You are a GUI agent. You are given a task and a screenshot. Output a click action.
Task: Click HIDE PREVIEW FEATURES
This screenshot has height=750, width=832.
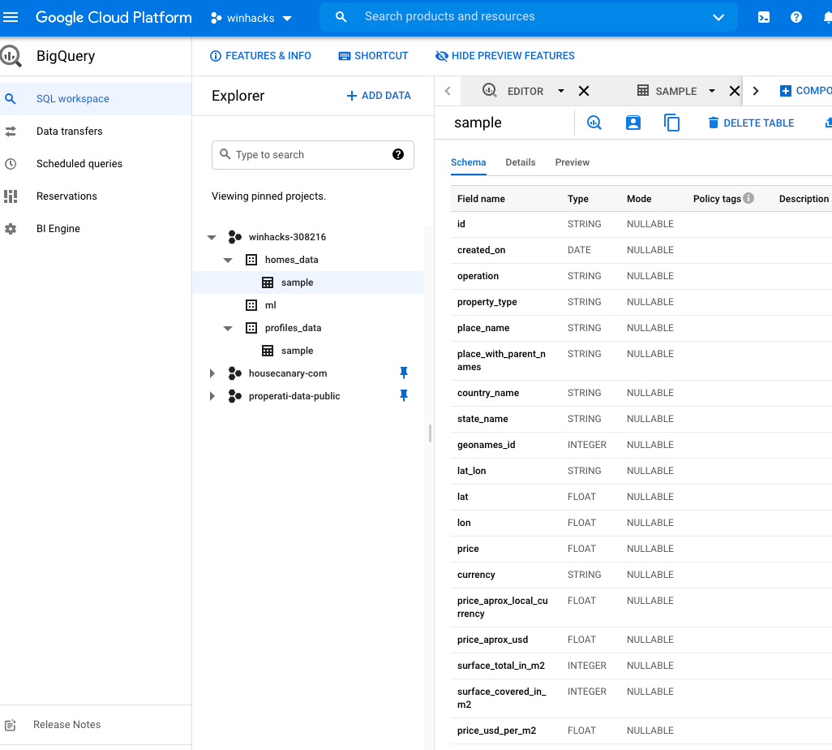point(504,56)
